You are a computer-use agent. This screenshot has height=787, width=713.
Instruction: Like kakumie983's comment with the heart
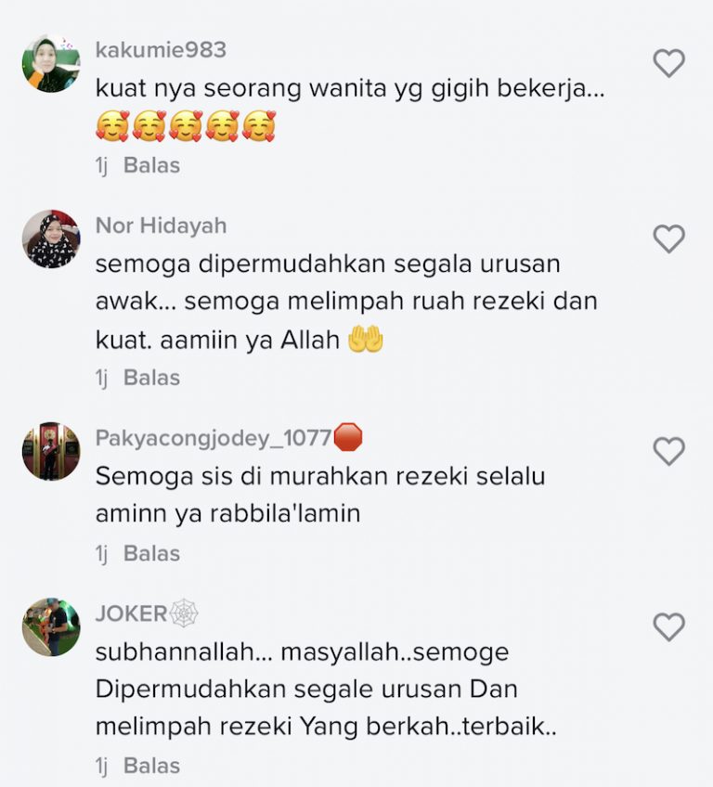point(668,63)
